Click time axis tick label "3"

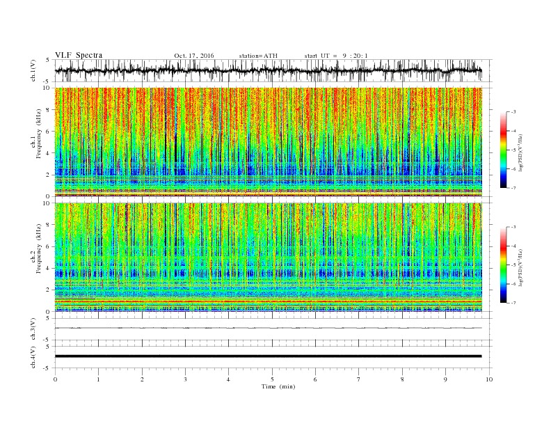pyautogui.click(x=185, y=379)
